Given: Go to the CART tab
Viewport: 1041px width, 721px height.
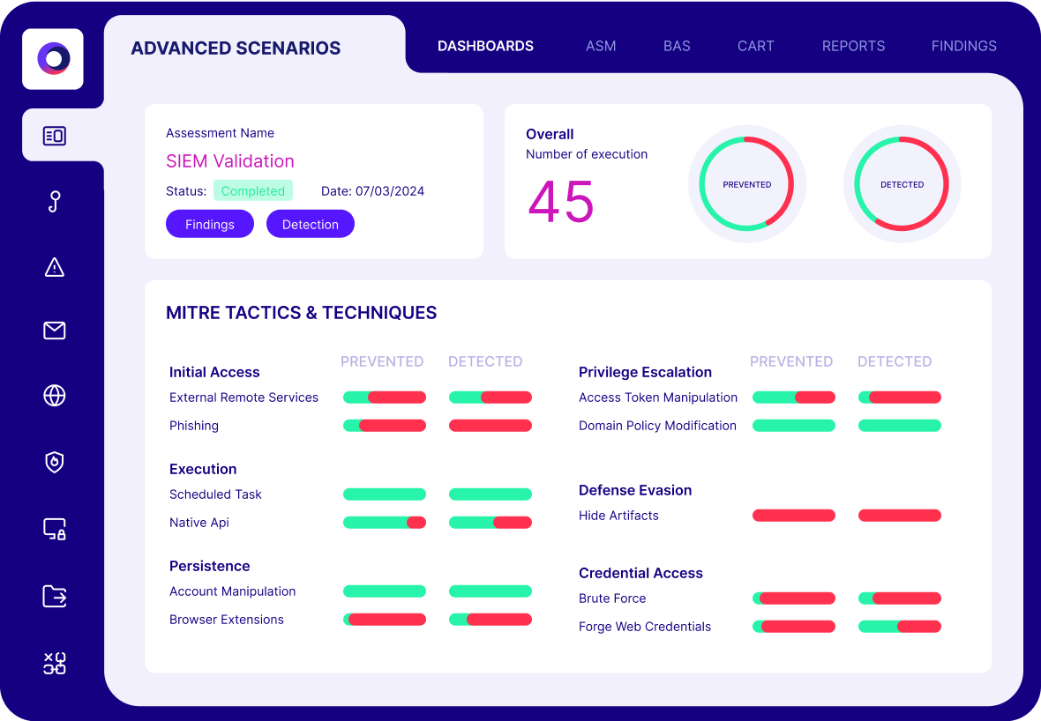Looking at the screenshot, I should pos(755,46).
